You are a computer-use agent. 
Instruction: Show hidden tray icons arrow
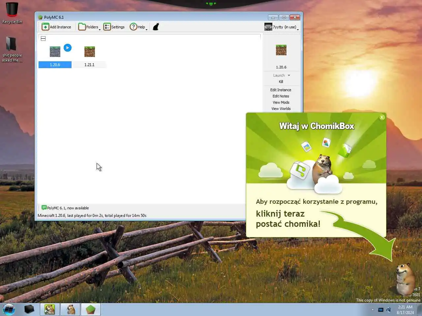click(x=373, y=310)
